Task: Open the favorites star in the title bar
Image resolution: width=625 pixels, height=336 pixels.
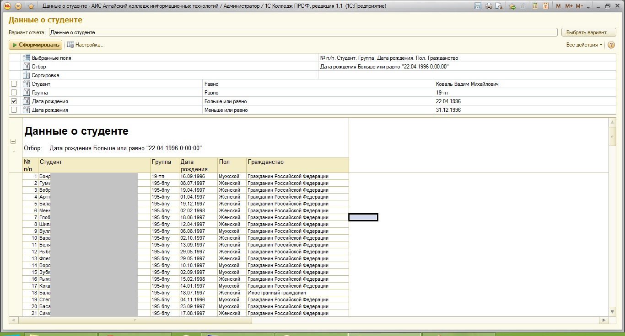Action: 31,6
